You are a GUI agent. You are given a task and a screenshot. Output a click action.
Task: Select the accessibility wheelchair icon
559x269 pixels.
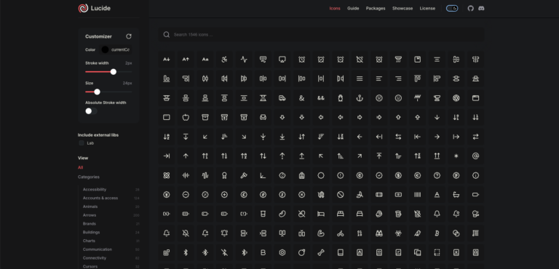[x=224, y=60]
